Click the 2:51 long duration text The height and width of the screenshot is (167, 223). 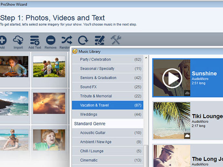pos(198,83)
